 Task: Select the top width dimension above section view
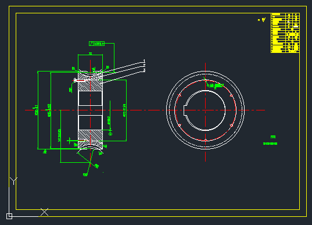(90, 53)
